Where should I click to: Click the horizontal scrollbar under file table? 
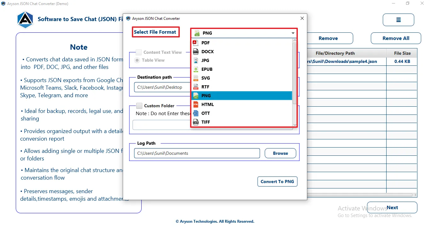pyautogui.click(x=360, y=195)
